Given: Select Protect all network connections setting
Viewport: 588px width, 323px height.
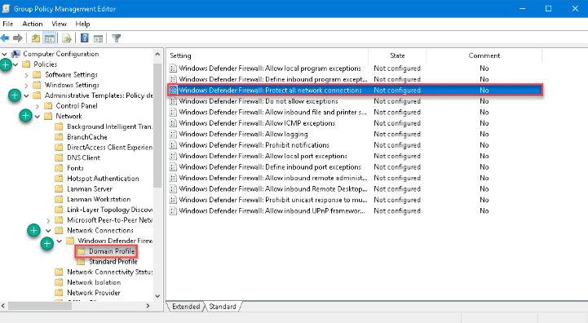Looking at the screenshot, I should (x=355, y=90).
